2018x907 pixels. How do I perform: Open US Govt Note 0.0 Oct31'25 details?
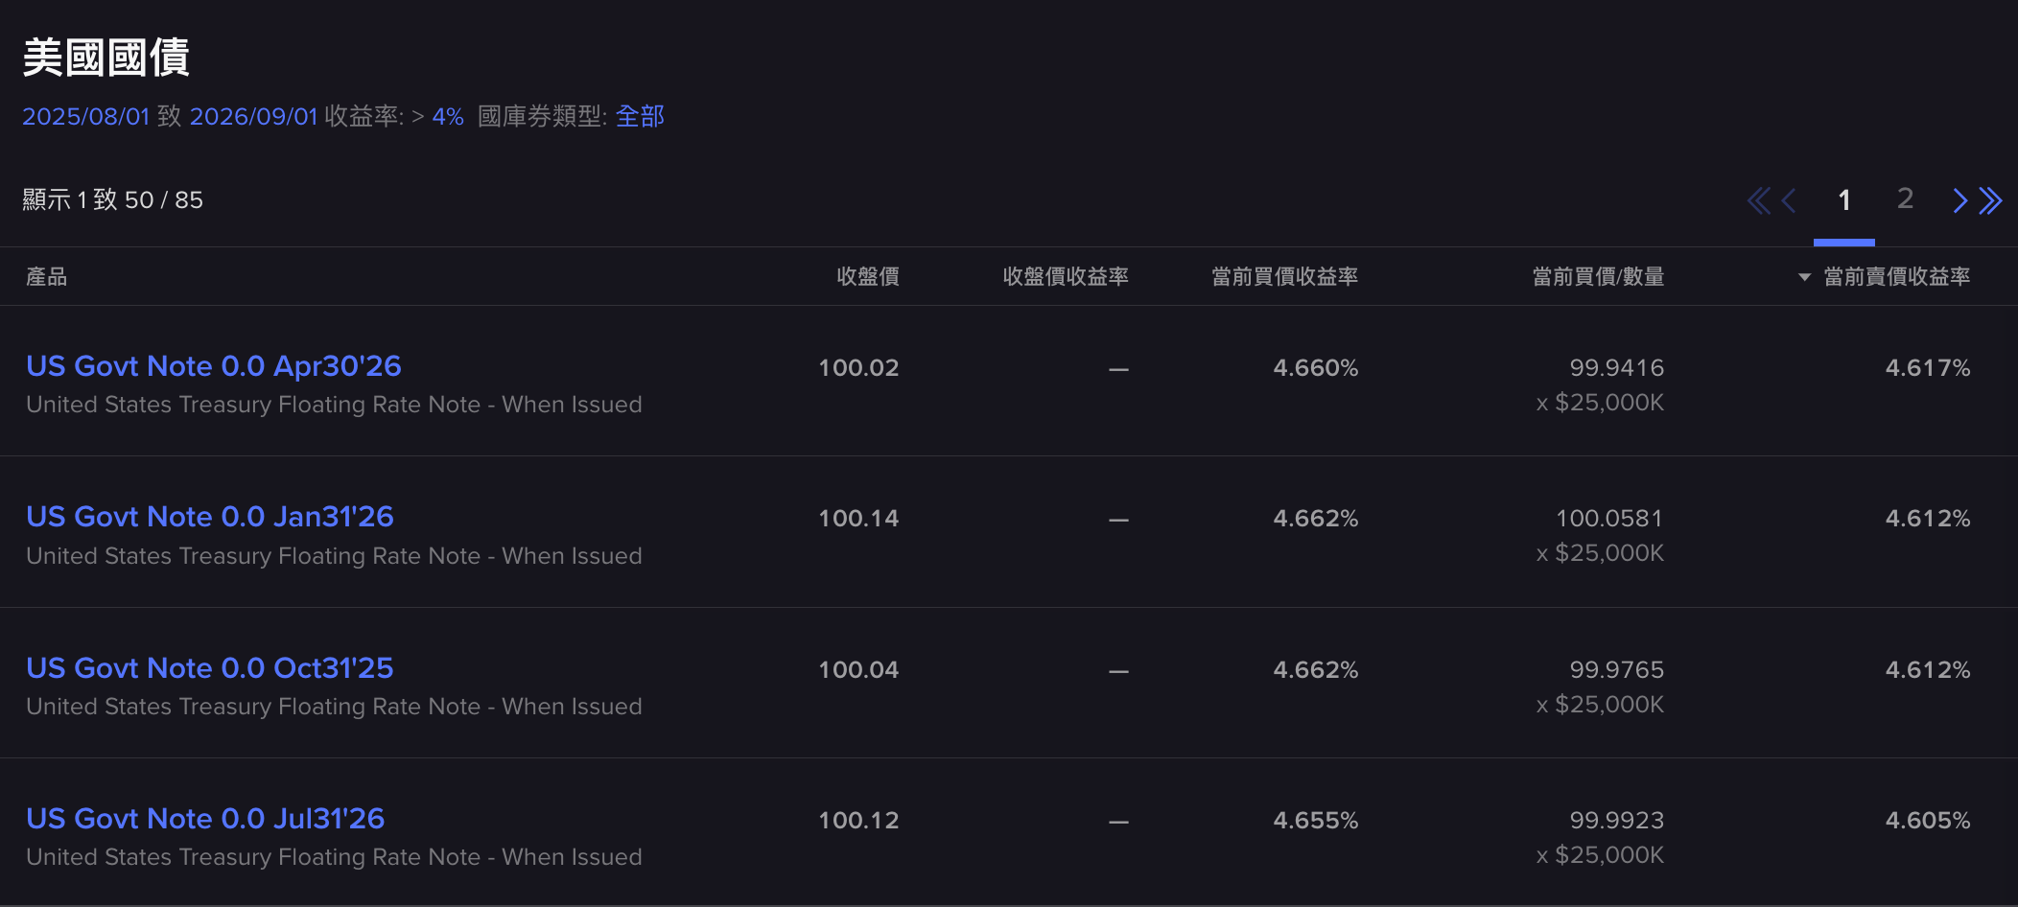[209, 668]
